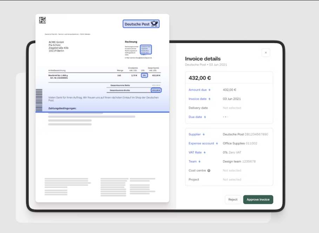Reject the invoice
319x233 pixels.
pyautogui.click(x=233, y=200)
